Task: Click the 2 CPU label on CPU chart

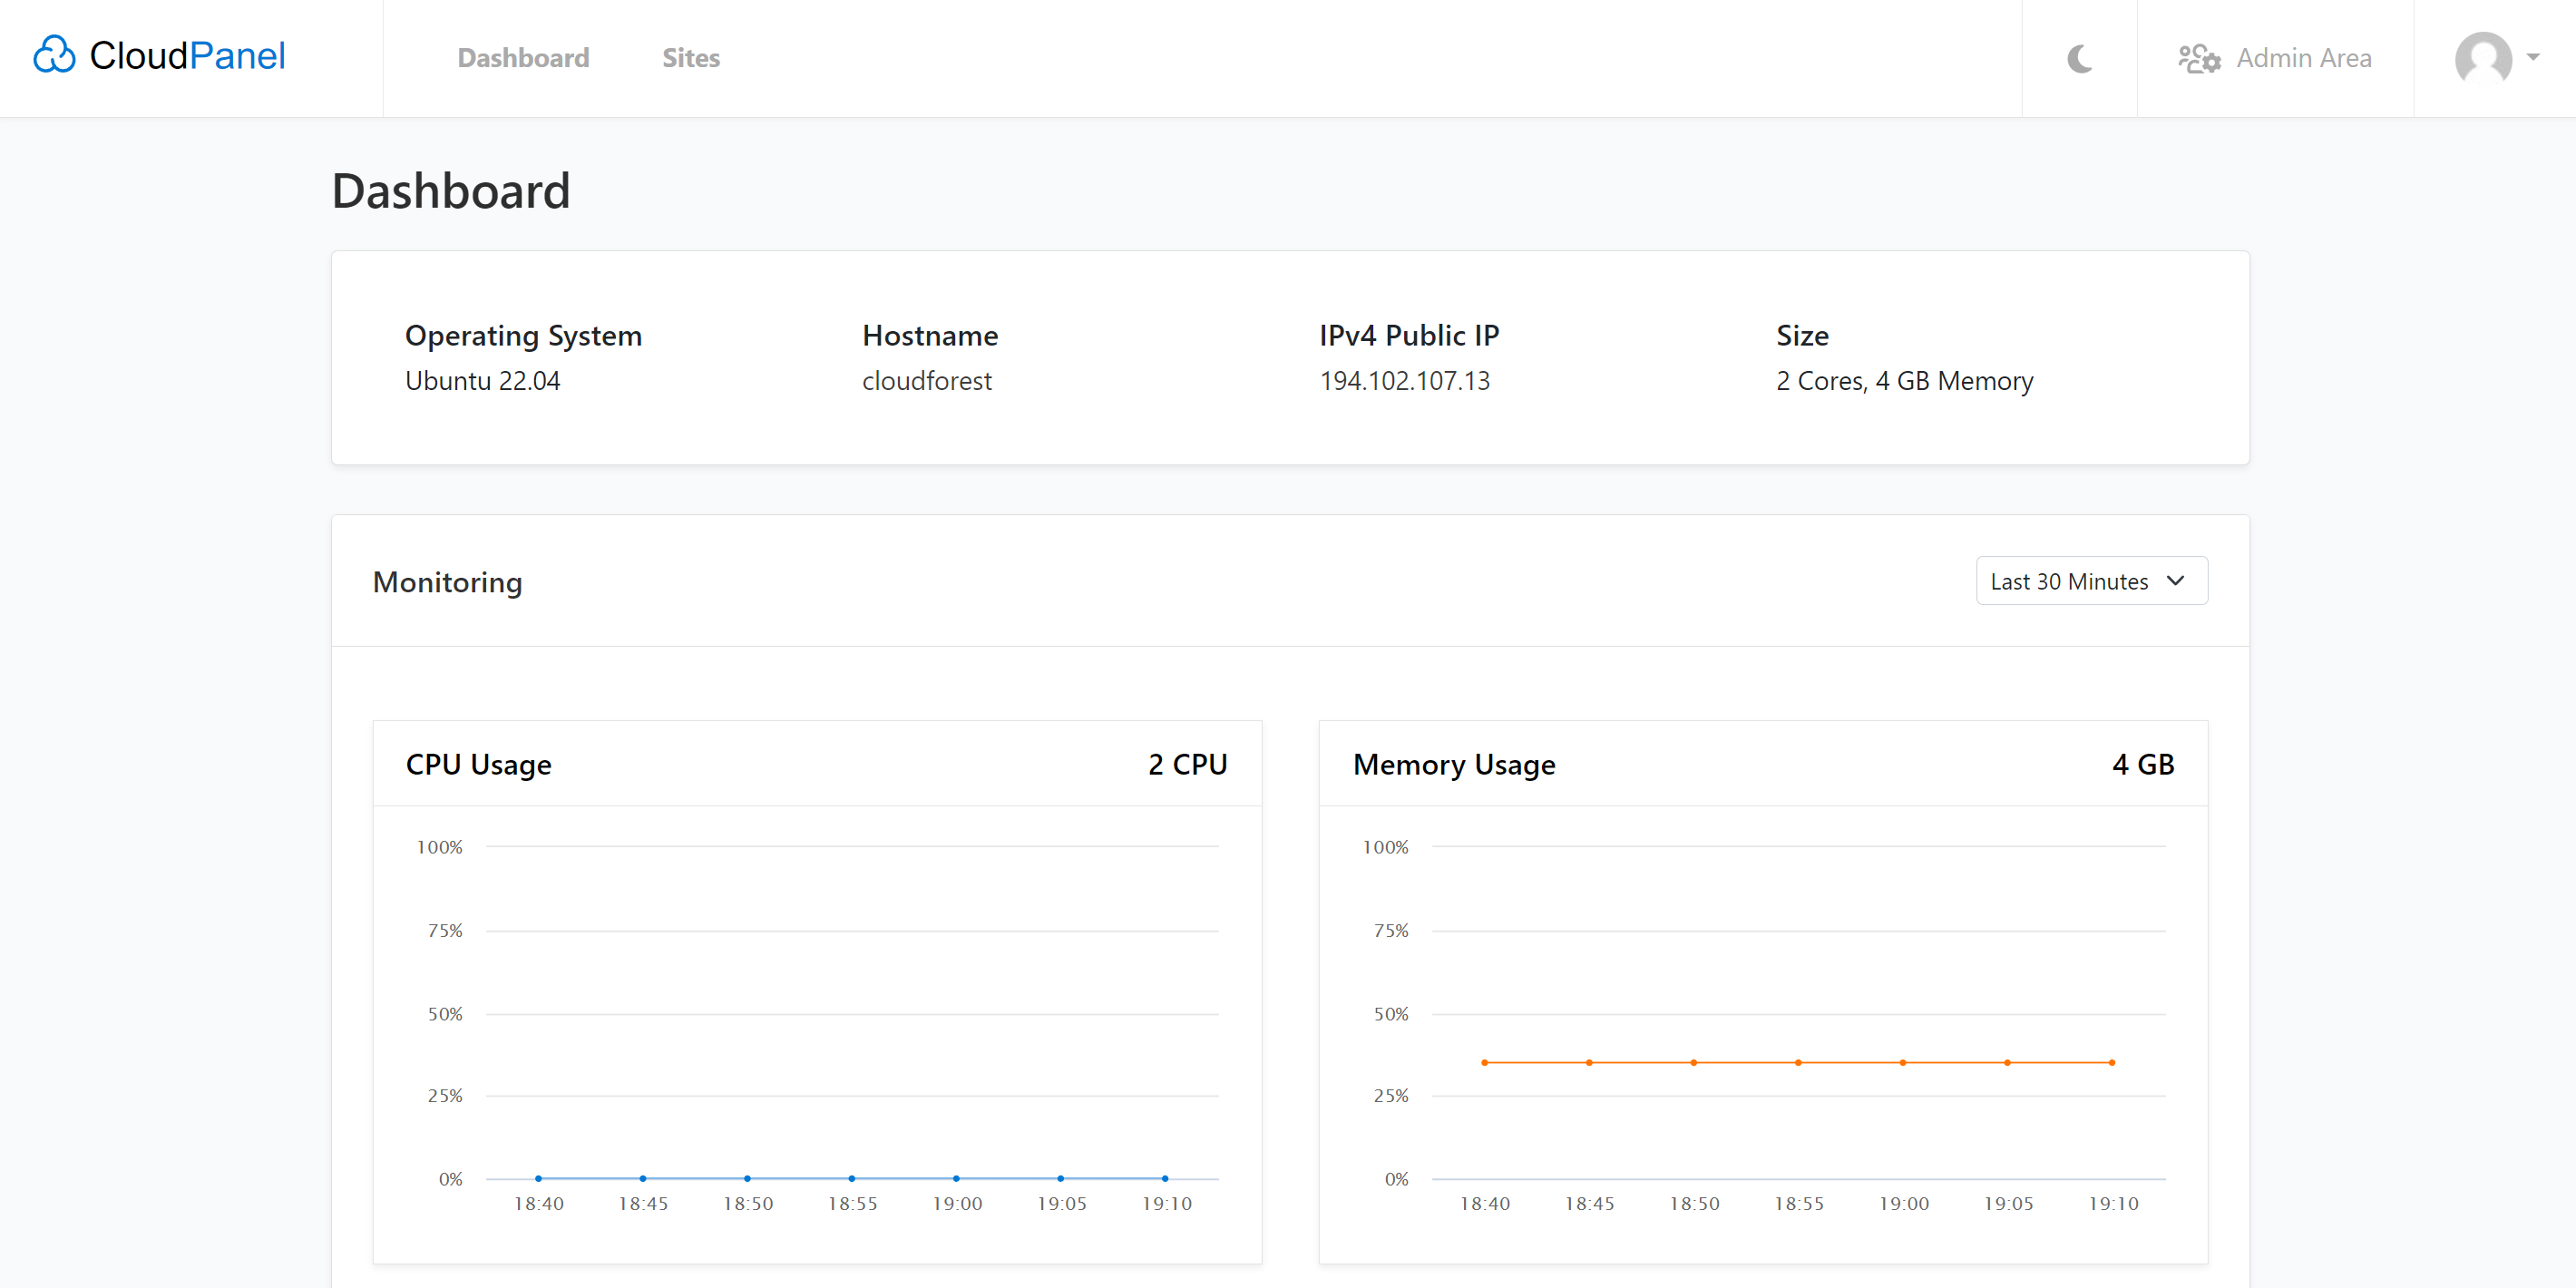Action: pos(1188,764)
